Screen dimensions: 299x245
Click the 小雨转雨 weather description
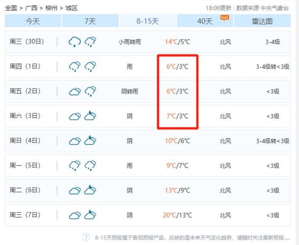point(130,42)
